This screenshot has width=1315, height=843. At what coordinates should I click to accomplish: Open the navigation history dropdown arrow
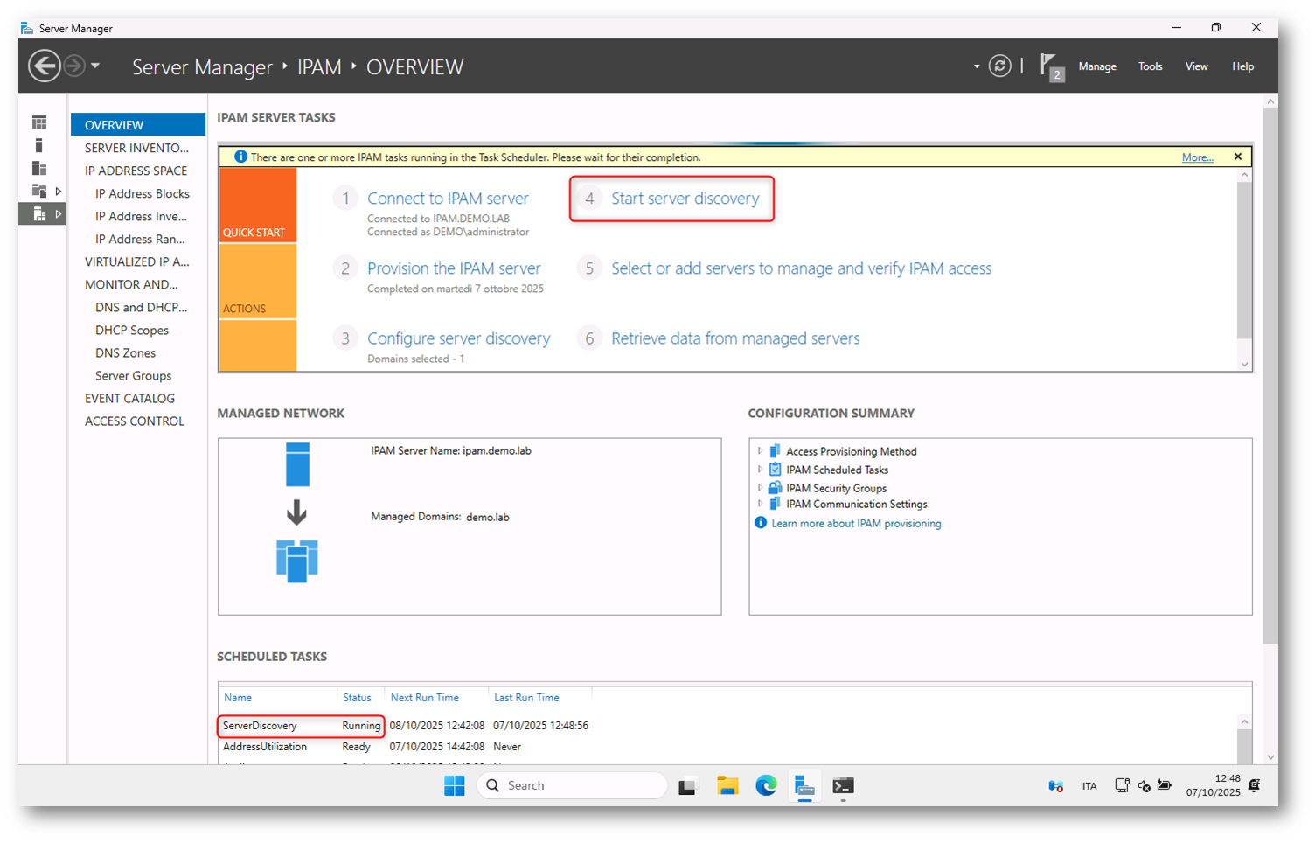(95, 66)
